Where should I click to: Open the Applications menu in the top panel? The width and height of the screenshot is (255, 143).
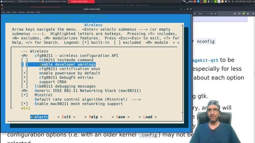pyautogui.click(x=7, y=2)
